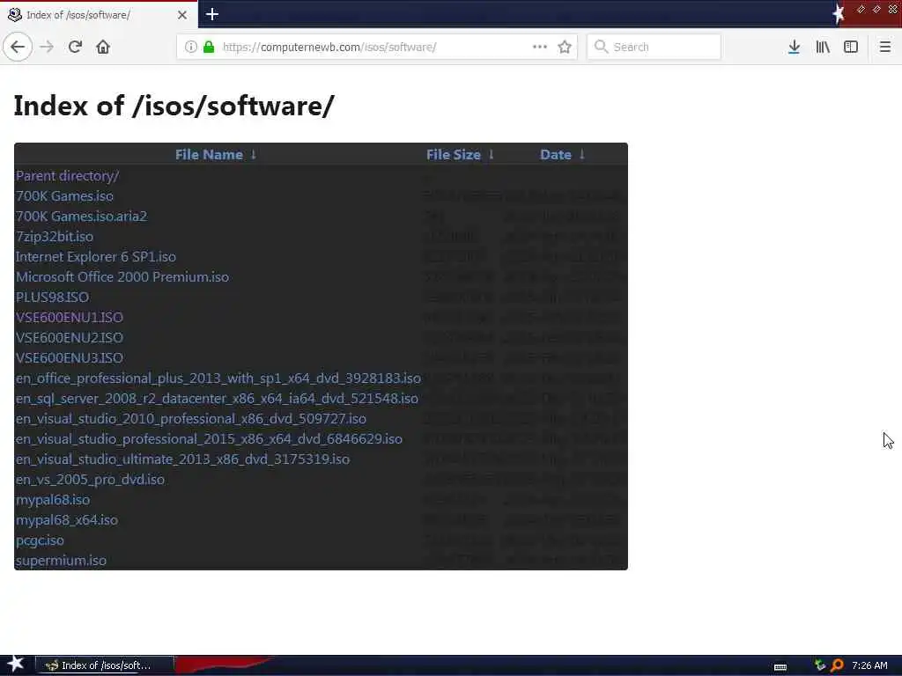Open Internet Explorer 6 SP1.iso link
This screenshot has width=902, height=676.
(95, 257)
